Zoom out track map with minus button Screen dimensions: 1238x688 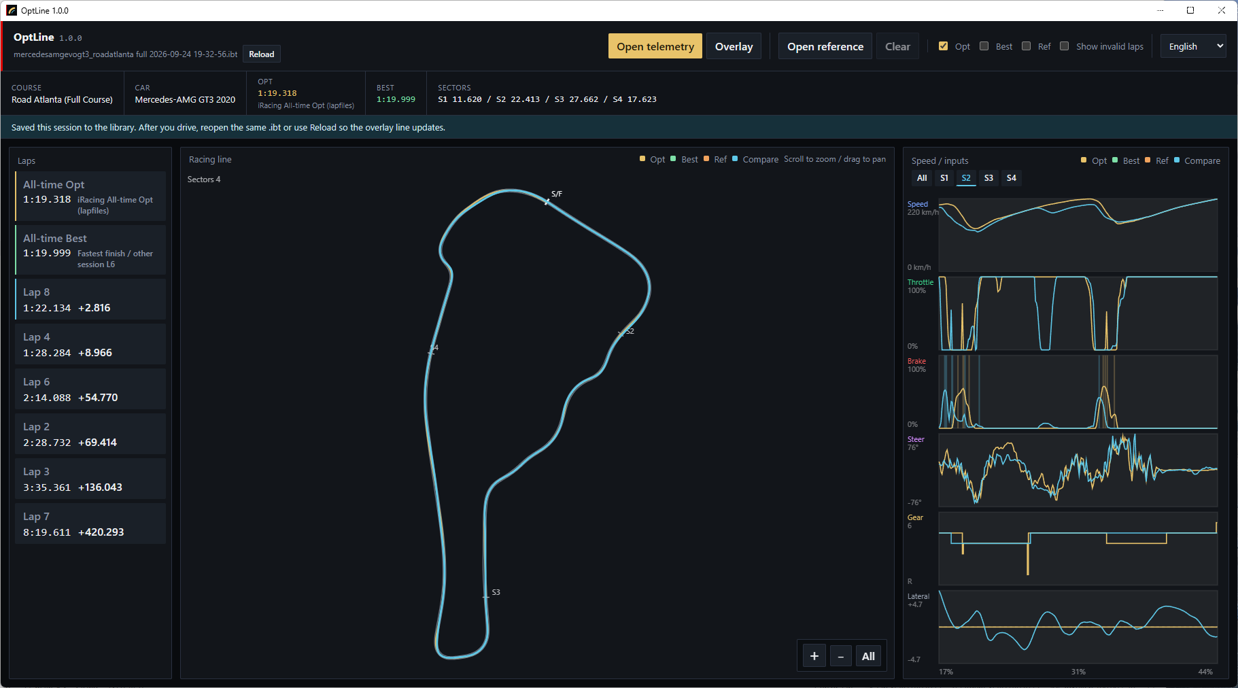[841, 656]
